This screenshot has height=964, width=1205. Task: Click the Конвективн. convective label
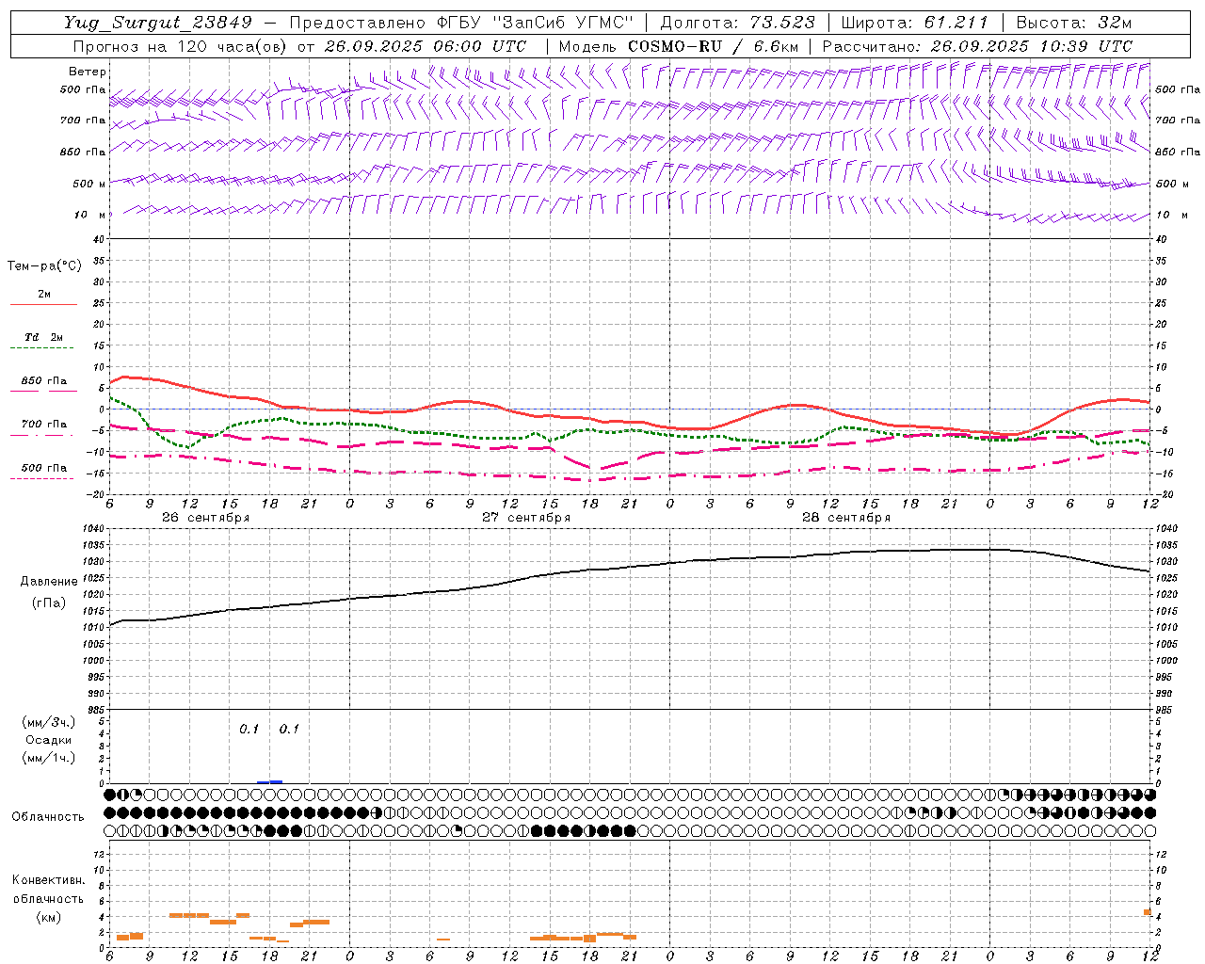48,880
